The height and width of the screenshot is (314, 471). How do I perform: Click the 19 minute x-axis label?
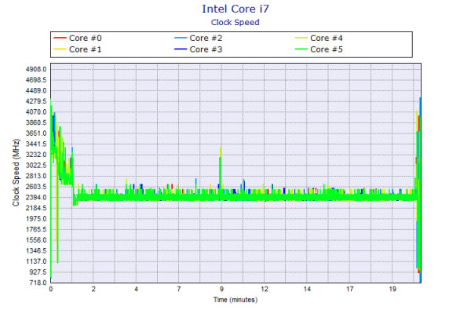pos(392,289)
